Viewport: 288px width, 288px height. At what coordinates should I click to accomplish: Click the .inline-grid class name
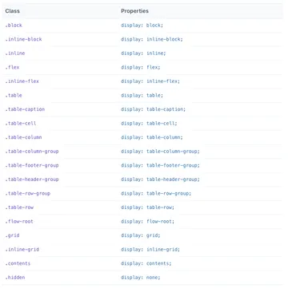pos(22,250)
